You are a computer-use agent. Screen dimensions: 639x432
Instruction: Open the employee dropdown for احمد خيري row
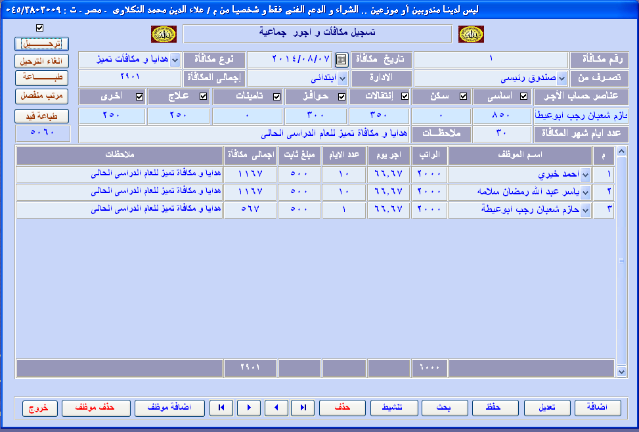[x=586, y=174]
